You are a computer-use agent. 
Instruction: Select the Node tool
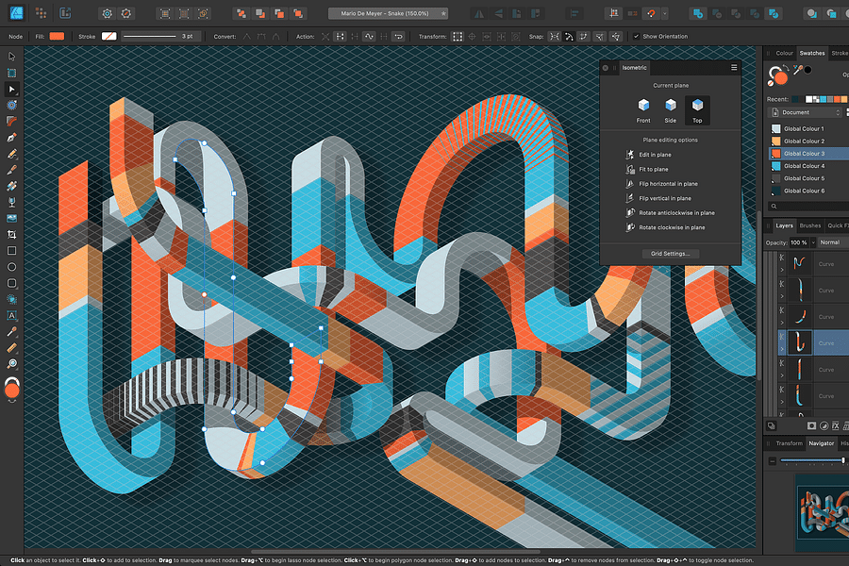pyautogui.click(x=12, y=89)
